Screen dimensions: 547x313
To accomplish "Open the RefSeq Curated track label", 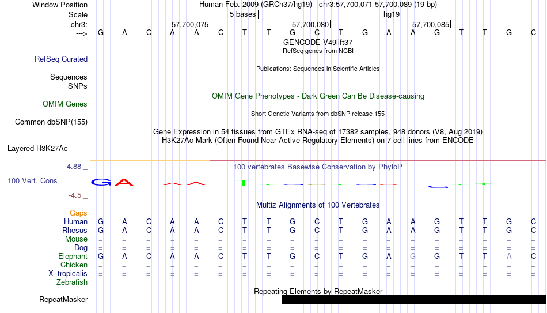I will (x=60, y=59).
